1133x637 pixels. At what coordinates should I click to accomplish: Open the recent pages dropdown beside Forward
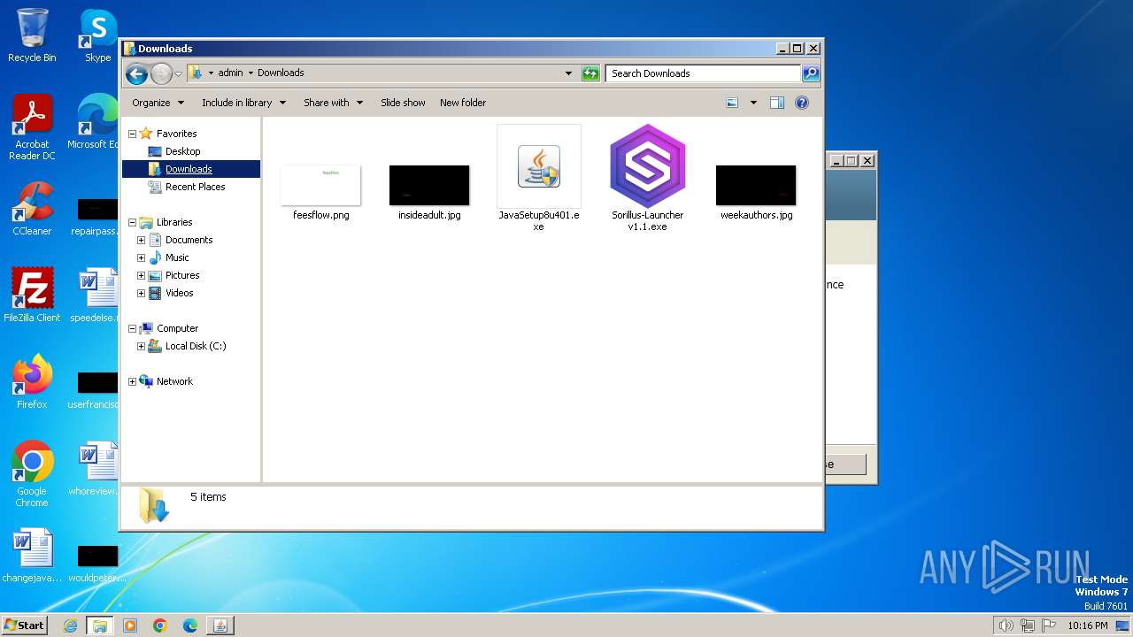click(179, 73)
